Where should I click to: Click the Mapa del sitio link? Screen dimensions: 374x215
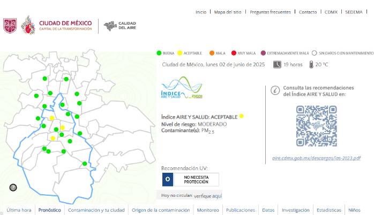pos(228,12)
